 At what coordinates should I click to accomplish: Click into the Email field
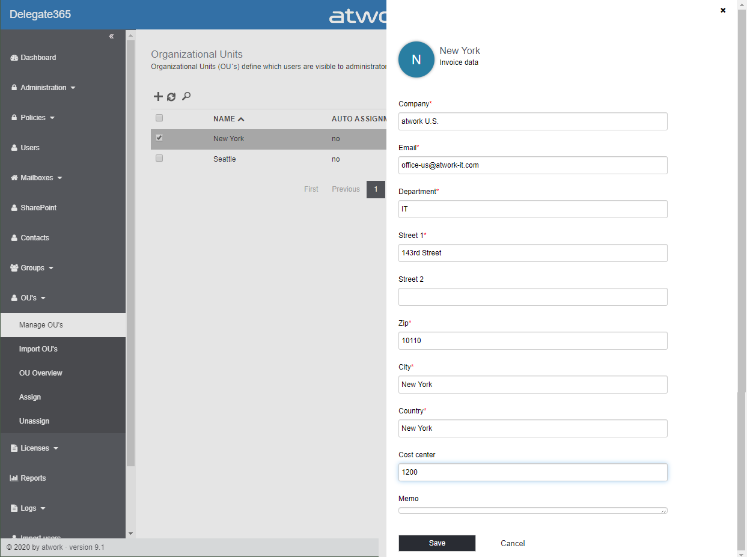pos(533,165)
